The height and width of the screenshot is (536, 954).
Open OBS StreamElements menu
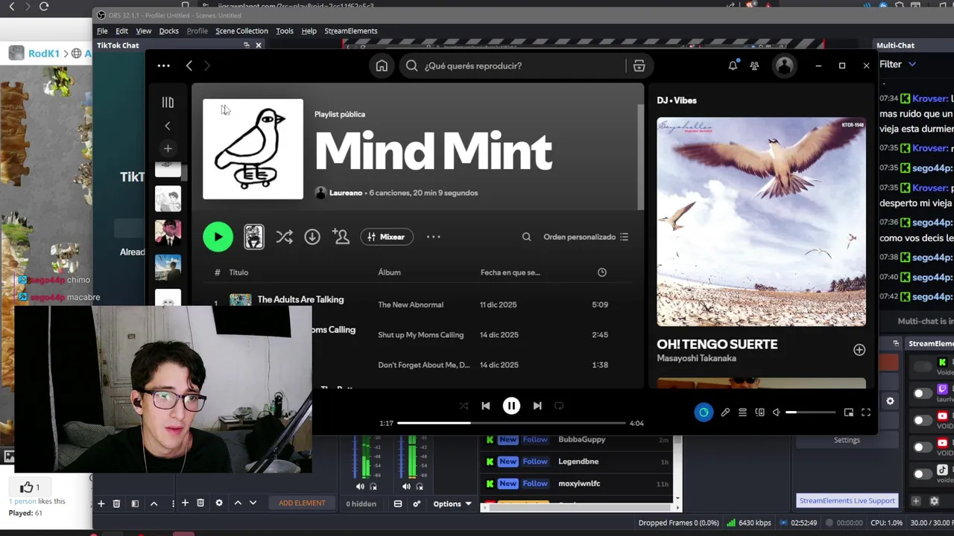pos(351,31)
